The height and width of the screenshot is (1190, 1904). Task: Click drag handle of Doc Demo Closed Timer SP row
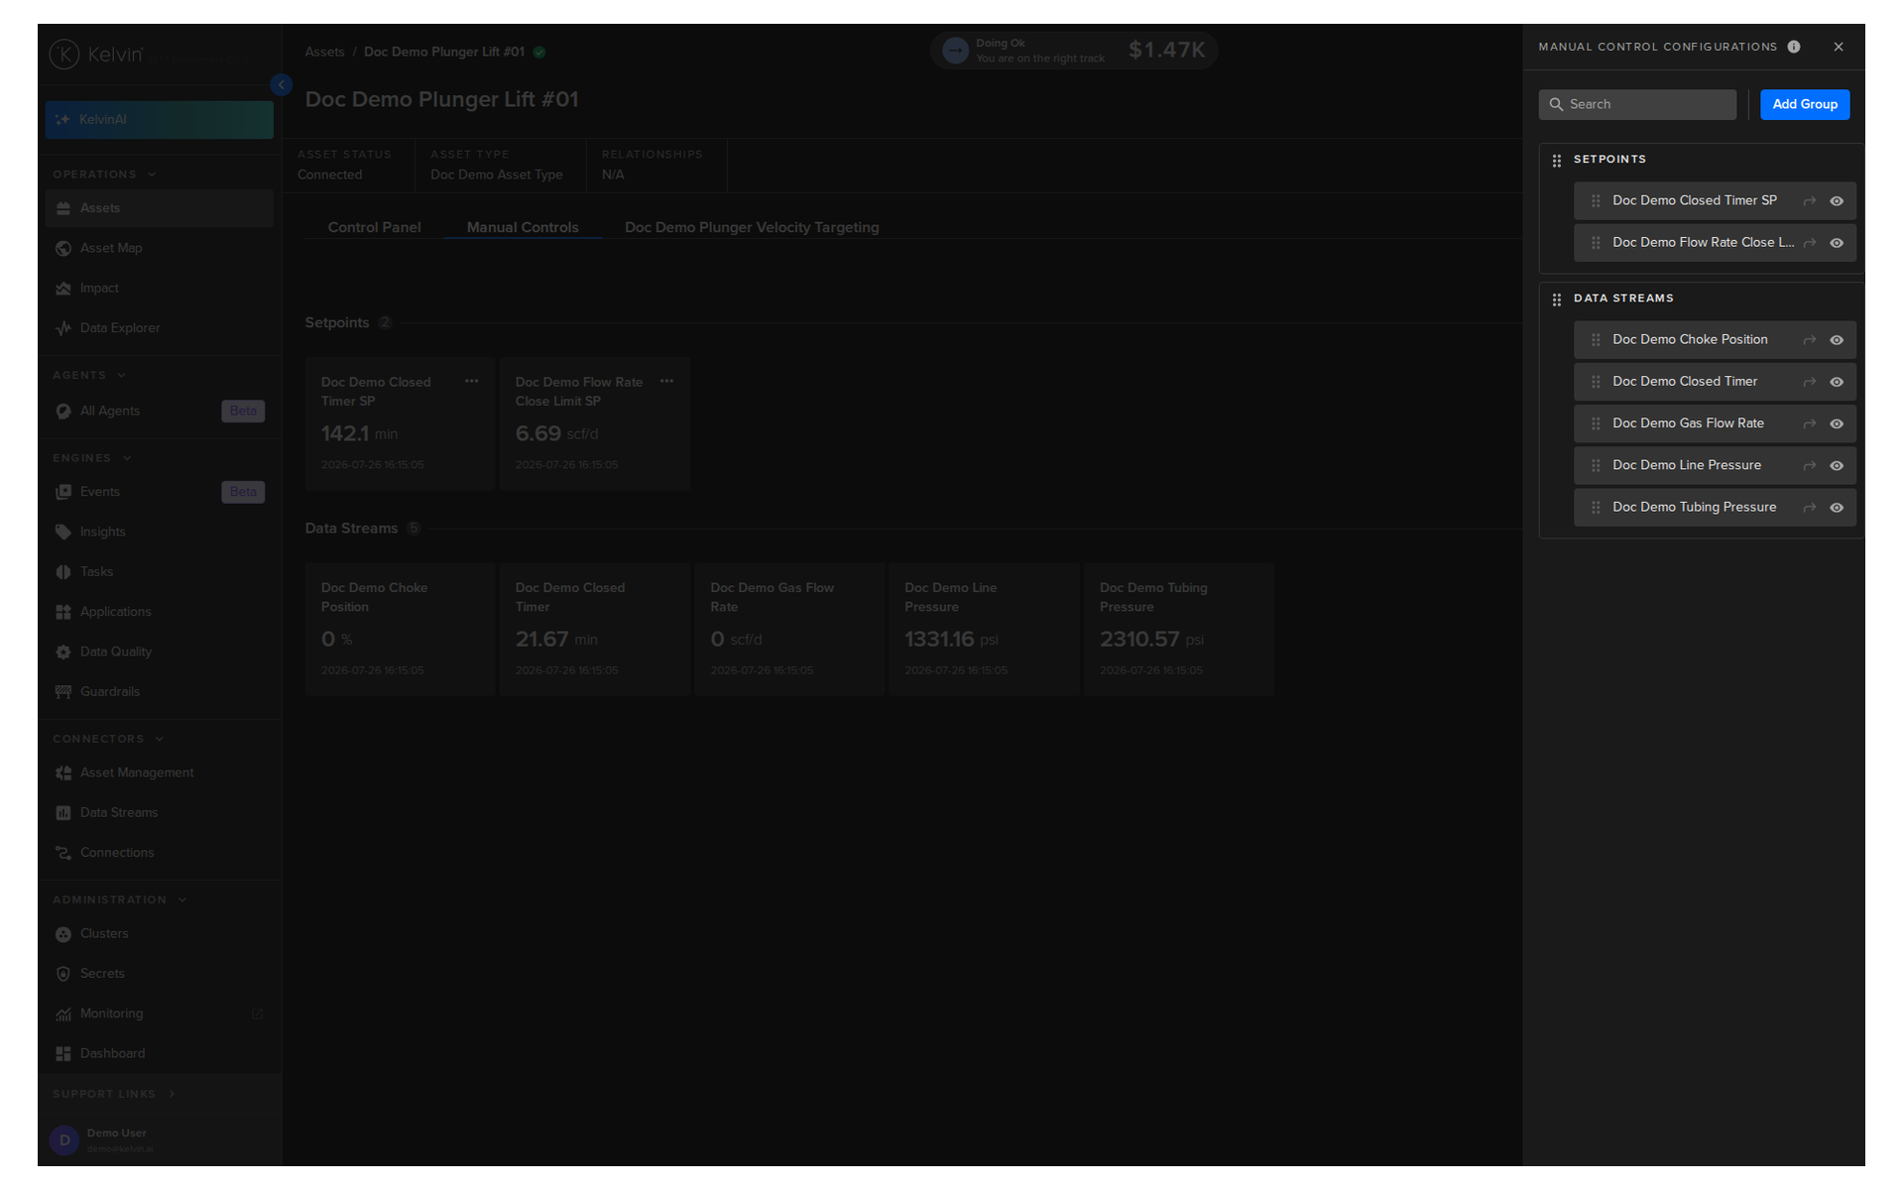click(x=1596, y=201)
